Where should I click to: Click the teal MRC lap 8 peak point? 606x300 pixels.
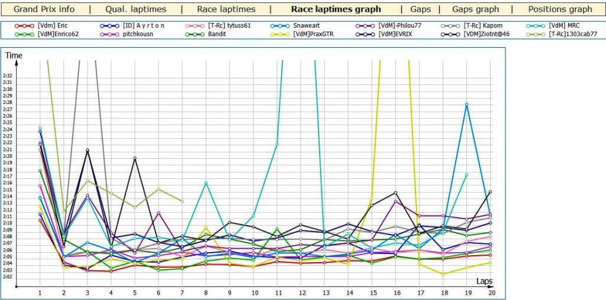(206, 183)
